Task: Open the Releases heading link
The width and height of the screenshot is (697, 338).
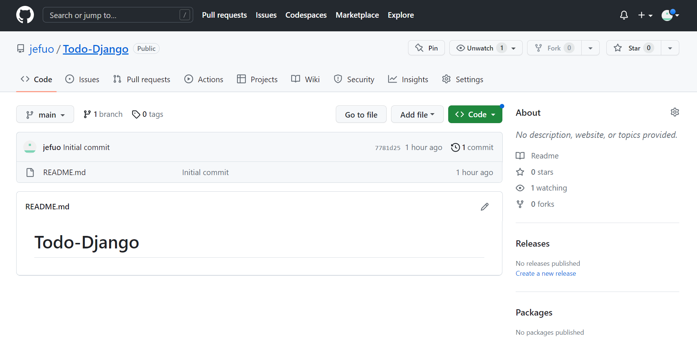Action: (x=533, y=244)
